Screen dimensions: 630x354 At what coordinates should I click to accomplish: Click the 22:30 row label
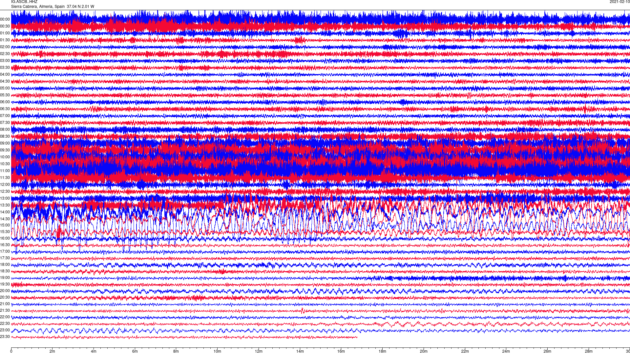pos(5,324)
